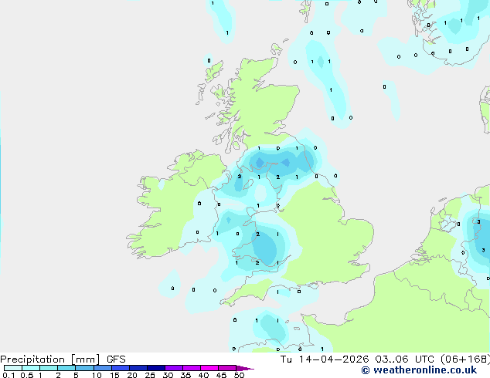The height and width of the screenshot is (378, 490).
Task: Pick the 5–10 mm legend swatch
Action: coord(84,368)
